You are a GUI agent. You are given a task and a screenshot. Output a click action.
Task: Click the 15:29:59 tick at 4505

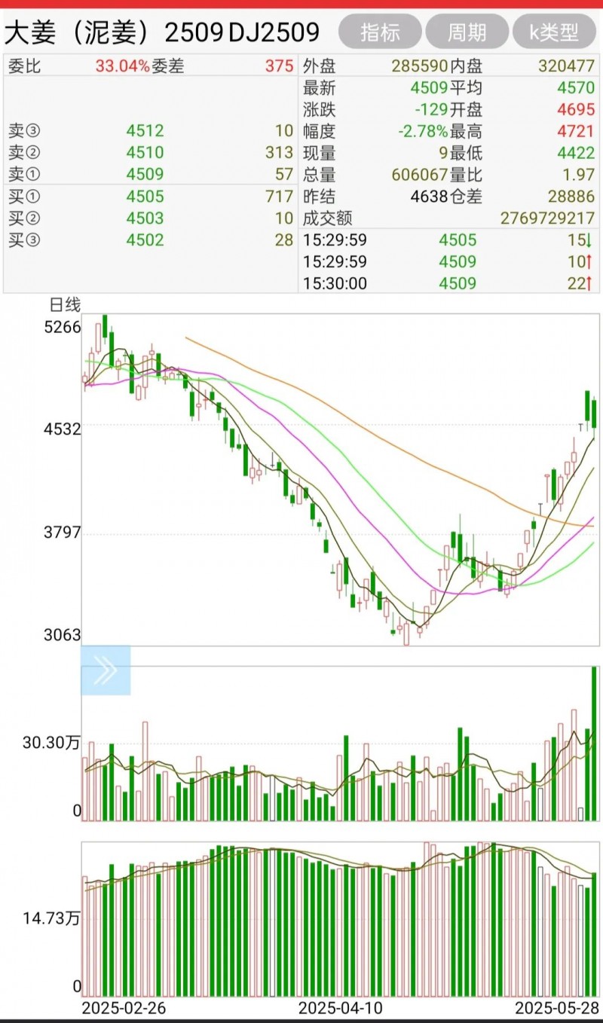tap(448, 240)
